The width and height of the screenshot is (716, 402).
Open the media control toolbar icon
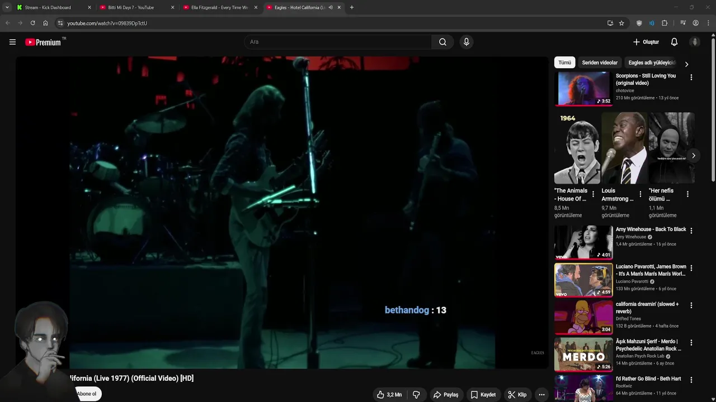click(683, 23)
